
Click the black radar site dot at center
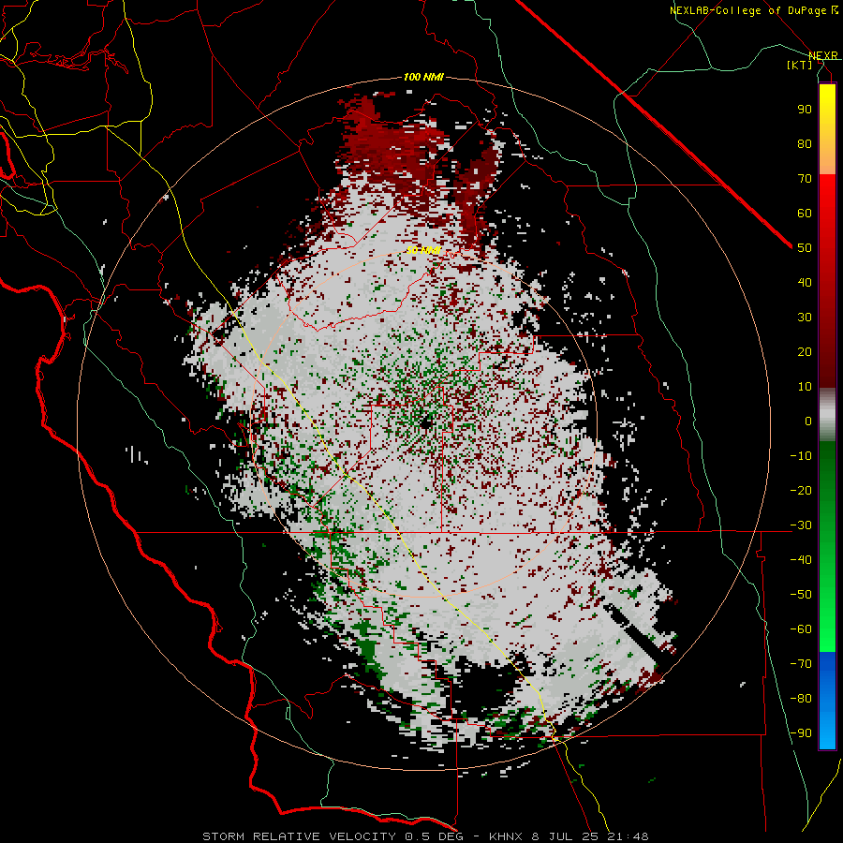[x=427, y=423]
